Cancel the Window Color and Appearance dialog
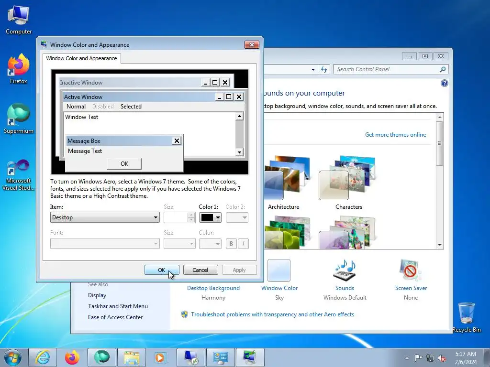This screenshot has width=490, height=367. tap(200, 270)
